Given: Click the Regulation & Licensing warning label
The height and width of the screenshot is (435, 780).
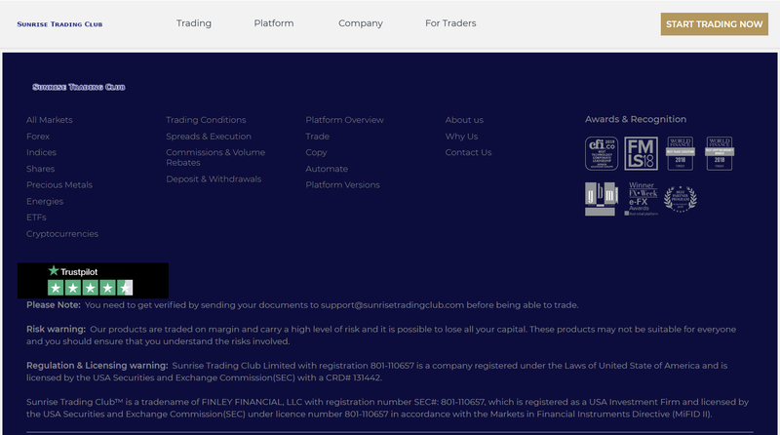Looking at the screenshot, I should pos(97,366).
